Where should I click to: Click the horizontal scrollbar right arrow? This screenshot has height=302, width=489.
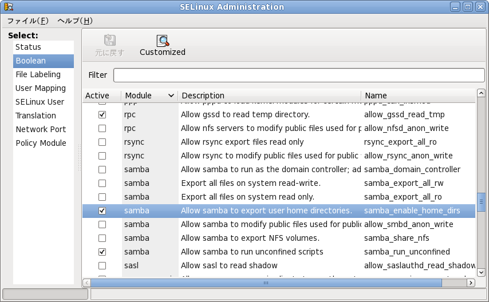point(471,283)
